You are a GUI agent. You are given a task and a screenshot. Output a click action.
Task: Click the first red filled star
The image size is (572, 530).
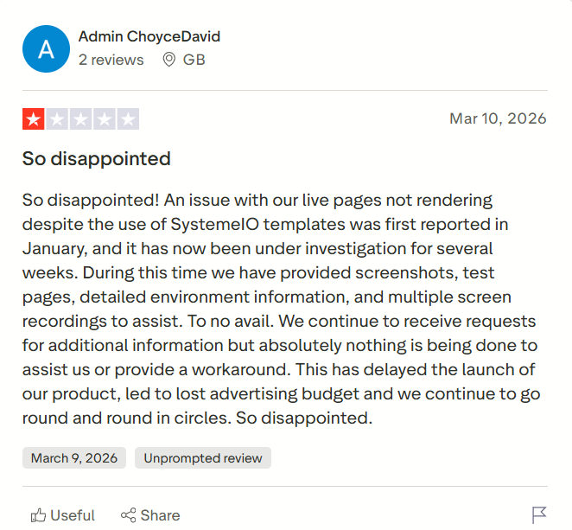pyautogui.click(x=34, y=119)
